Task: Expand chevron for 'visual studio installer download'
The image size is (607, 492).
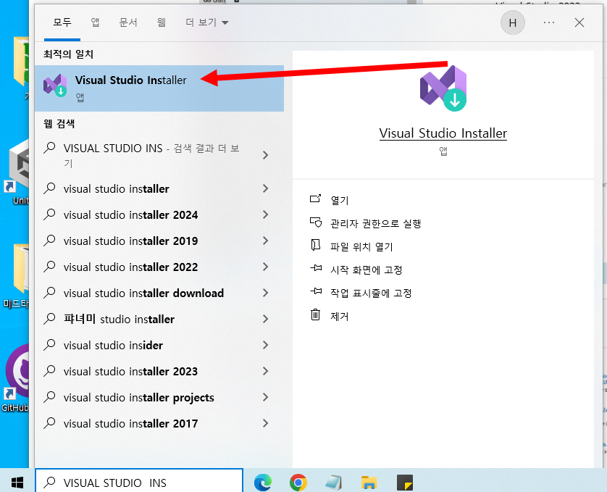Action: tap(266, 293)
